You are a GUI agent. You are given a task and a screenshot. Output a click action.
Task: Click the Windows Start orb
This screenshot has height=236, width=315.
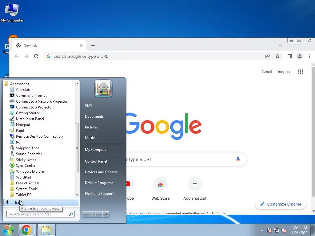[8, 230]
